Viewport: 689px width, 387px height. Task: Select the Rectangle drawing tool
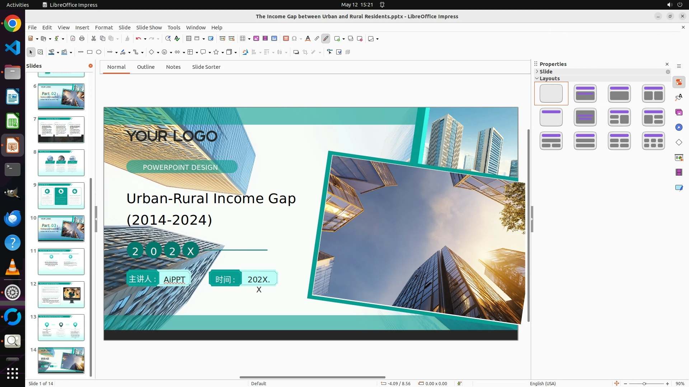90,52
